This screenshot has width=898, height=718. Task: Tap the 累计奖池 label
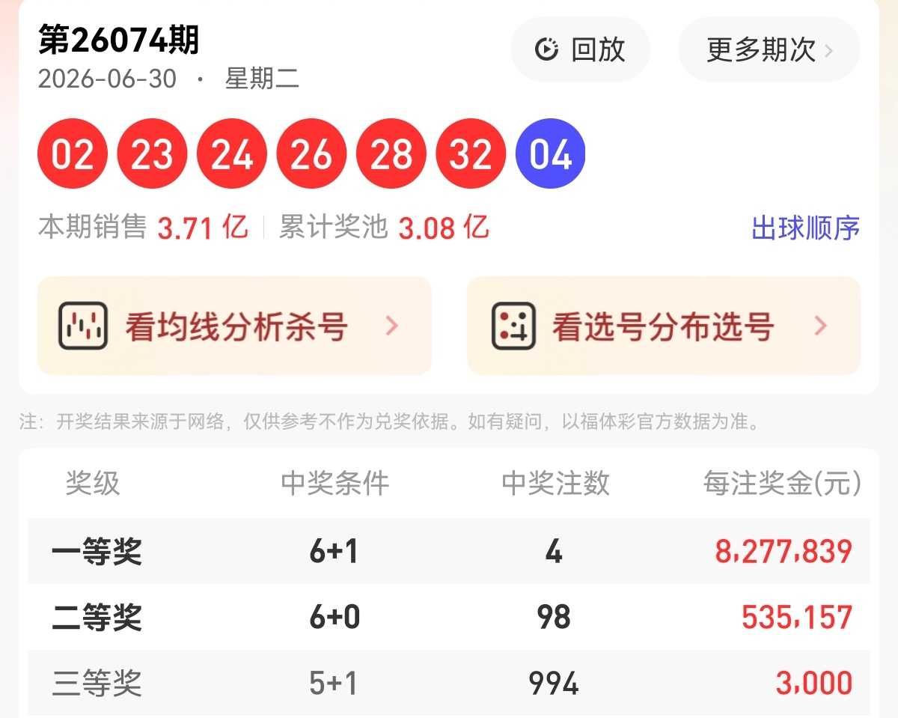click(x=333, y=228)
